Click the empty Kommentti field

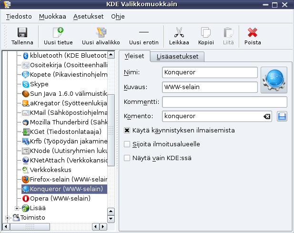click(224, 102)
